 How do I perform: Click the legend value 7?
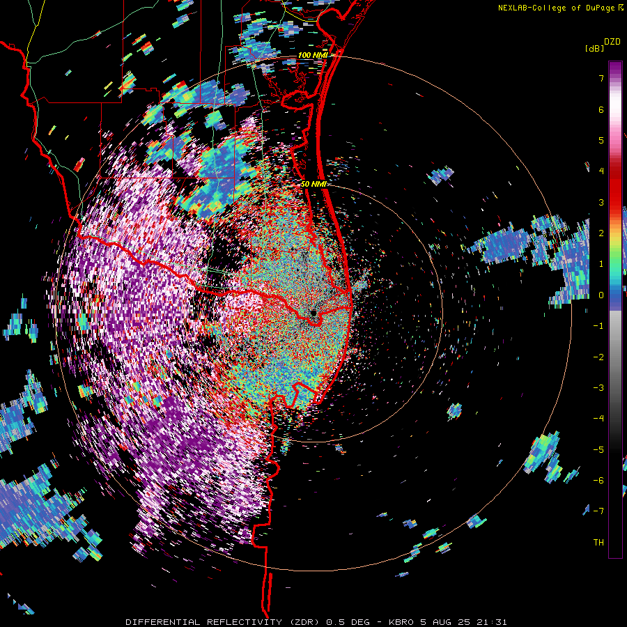(601, 78)
